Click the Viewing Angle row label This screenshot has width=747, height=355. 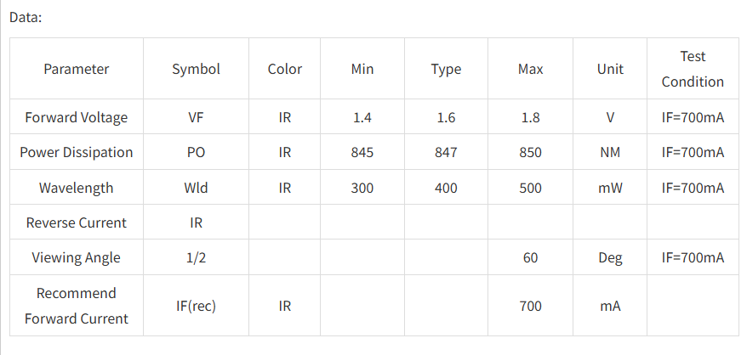point(77,257)
